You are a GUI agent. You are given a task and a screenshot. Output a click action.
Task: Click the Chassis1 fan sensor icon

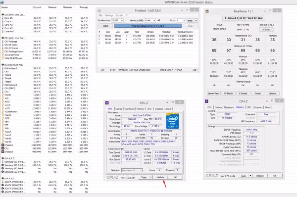click(2, 145)
